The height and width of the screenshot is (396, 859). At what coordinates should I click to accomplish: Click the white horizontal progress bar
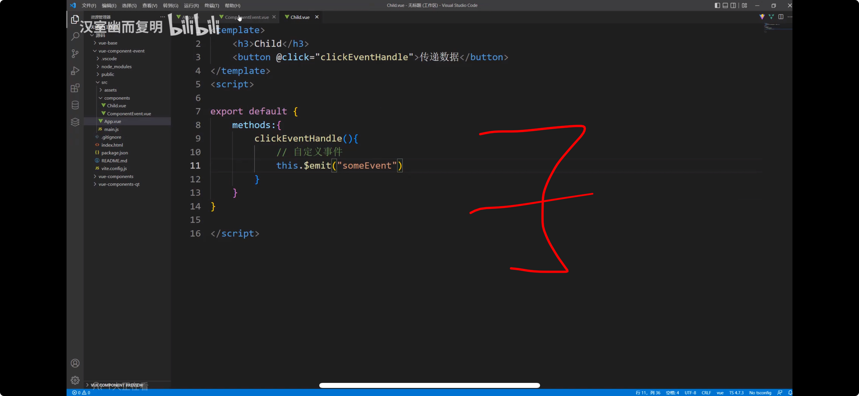(429, 385)
